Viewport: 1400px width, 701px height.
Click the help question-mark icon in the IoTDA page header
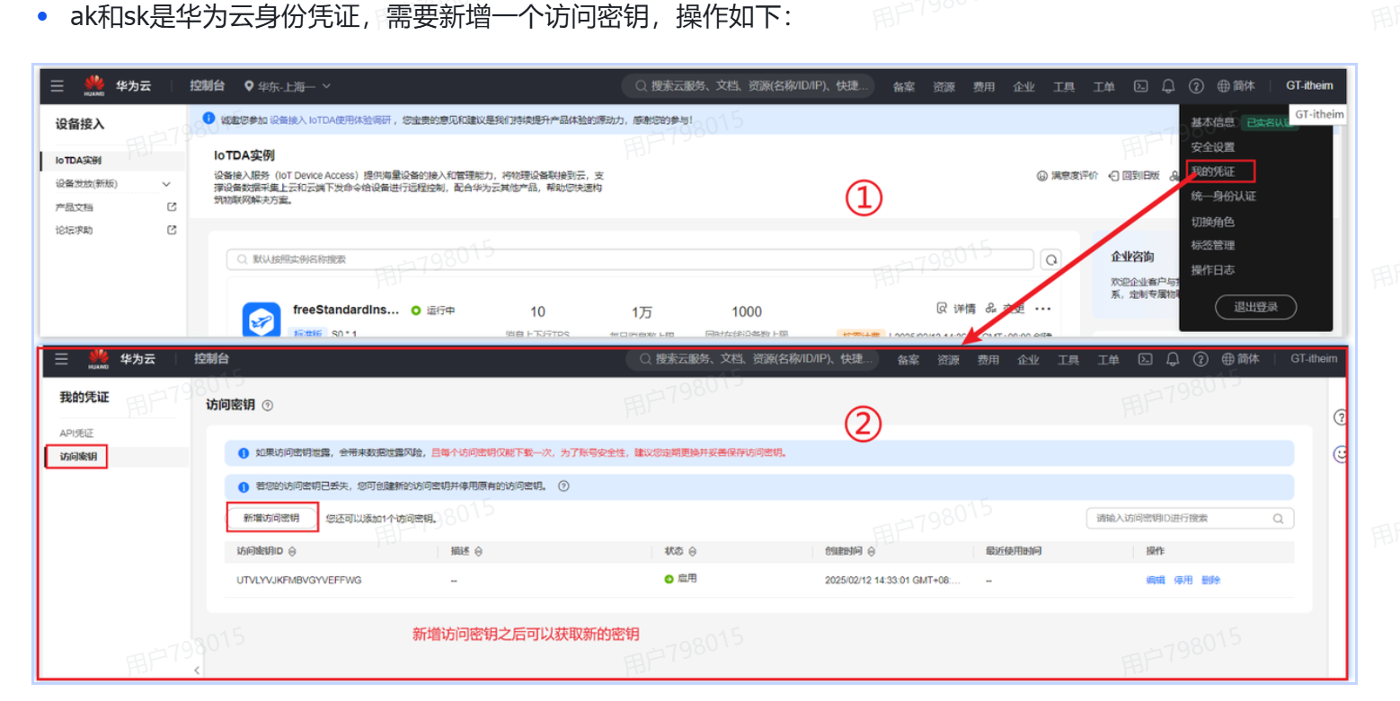1196,86
